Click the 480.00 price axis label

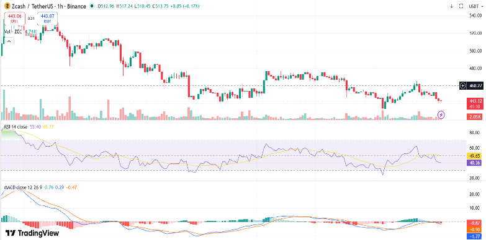pyautogui.click(x=475, y=68)
